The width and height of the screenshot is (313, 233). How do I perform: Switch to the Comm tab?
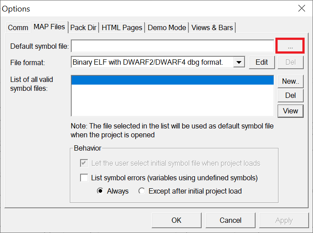pyautogui.click(x=18, y=27)
